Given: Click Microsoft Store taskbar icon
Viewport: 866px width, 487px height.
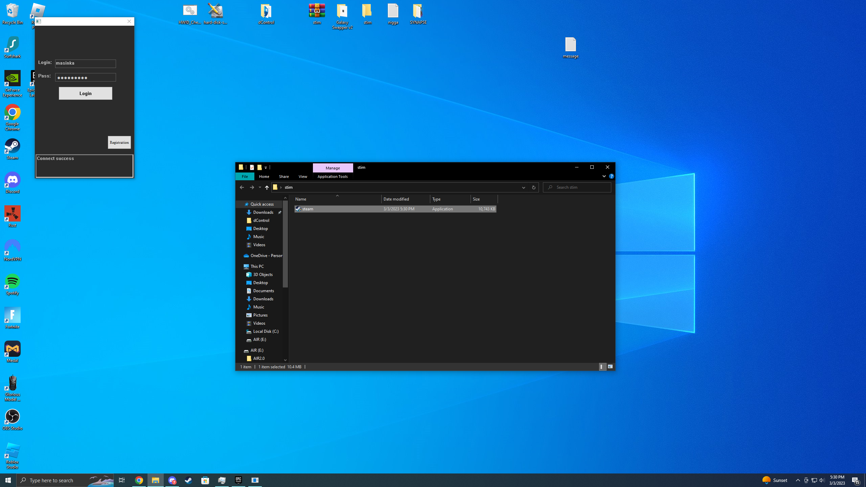Looking at the screenshot, I should [205, 480].
